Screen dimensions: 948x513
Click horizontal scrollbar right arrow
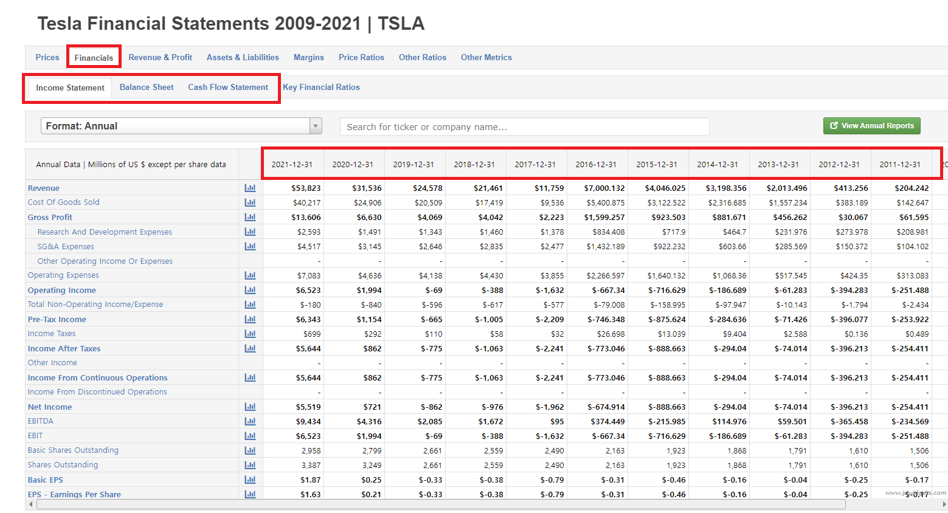click(x=943, y=504)
